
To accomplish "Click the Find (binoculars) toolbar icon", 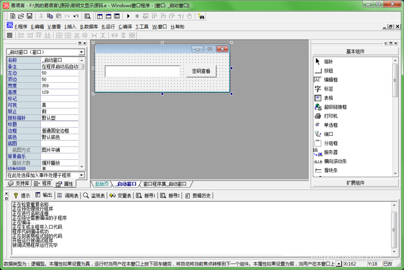I will pos(201,16).
